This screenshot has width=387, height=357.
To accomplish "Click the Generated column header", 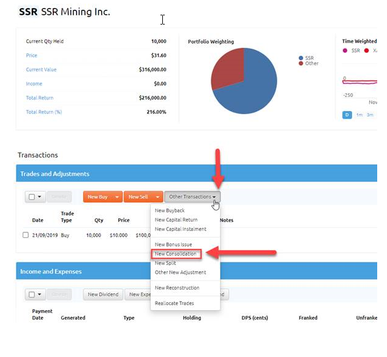I will 73,318.
